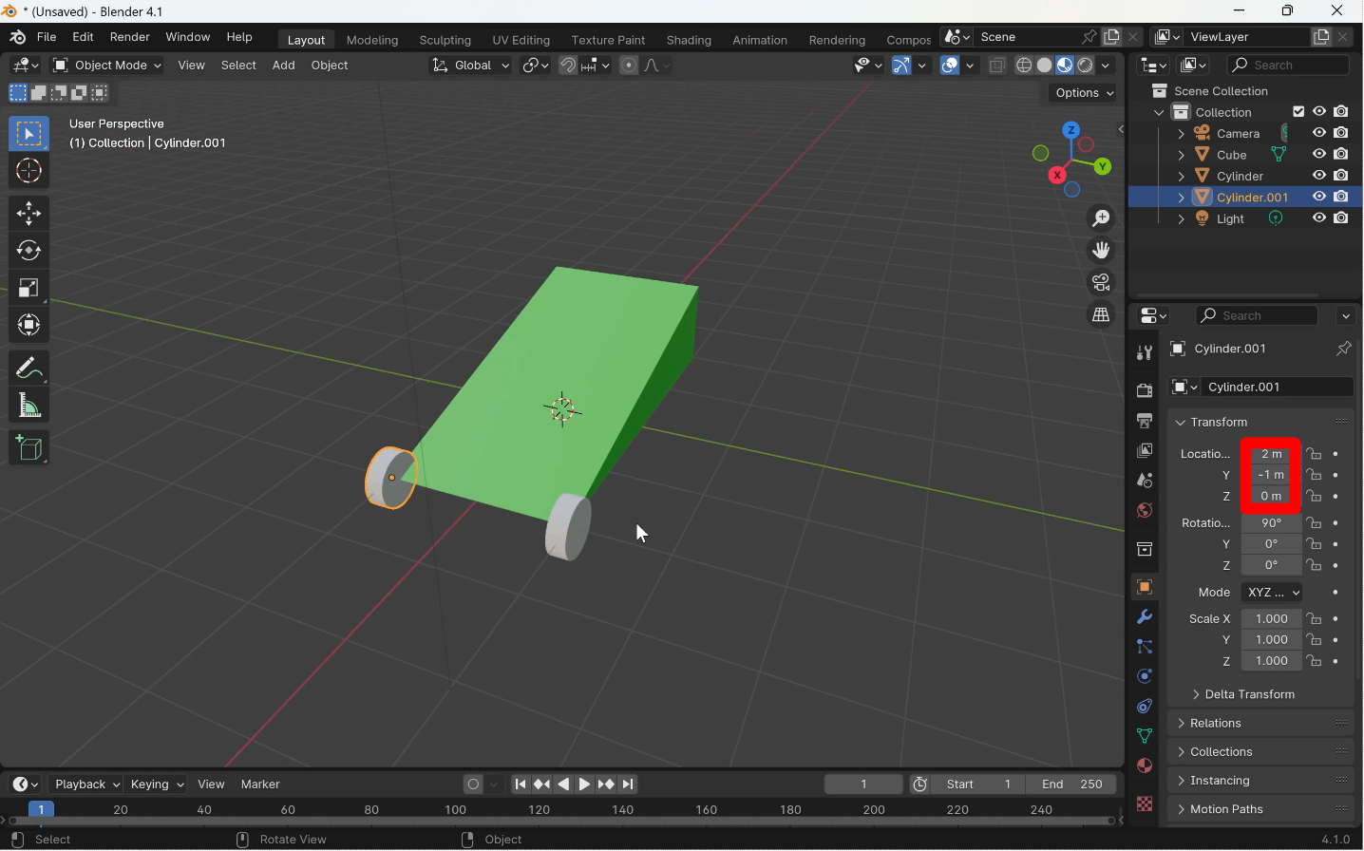Open the Physics properties tab
The width and height of the screenshot is (1364, 851).
tap(1145, 677)
